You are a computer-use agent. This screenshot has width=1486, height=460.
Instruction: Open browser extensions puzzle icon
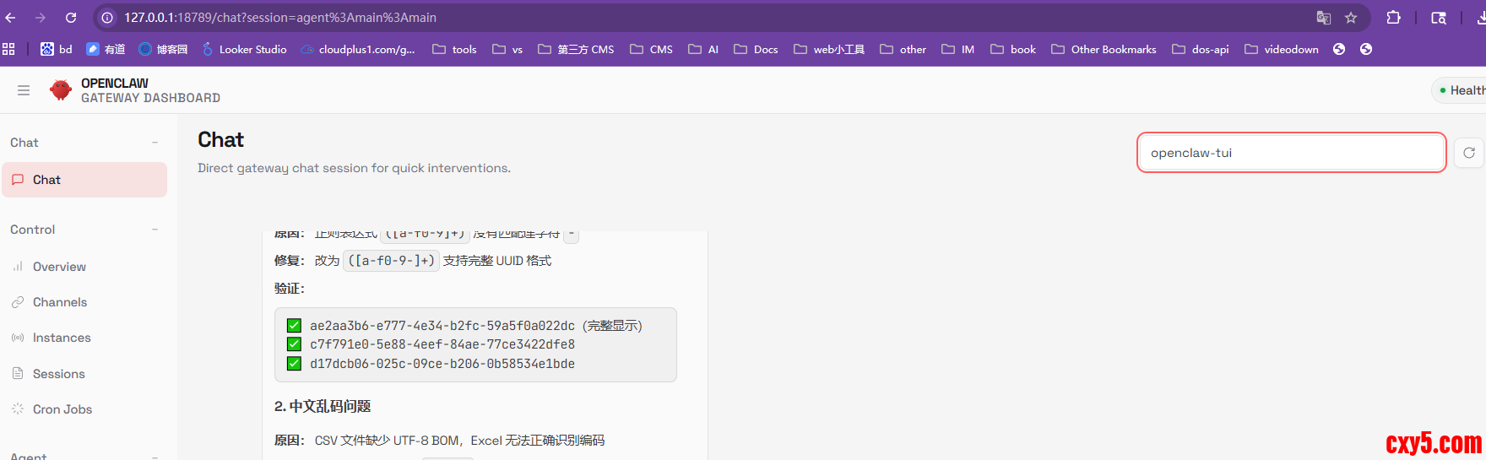(x=1393, y=18)
